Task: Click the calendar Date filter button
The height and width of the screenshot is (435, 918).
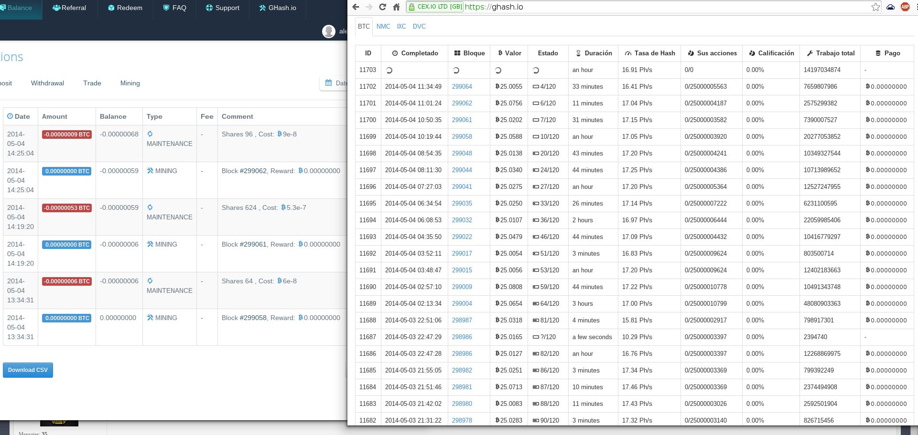Action: pos(335,83)
